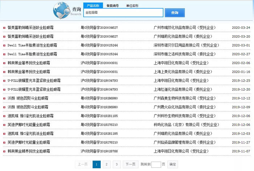This screenshot has width=254, height=171.
Task: Click the 上一页 previous page button
Action: [83, 164]
